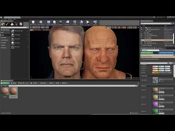Open the Help menu
Viewport: 175px width, 131px height.
pos(14,19)
